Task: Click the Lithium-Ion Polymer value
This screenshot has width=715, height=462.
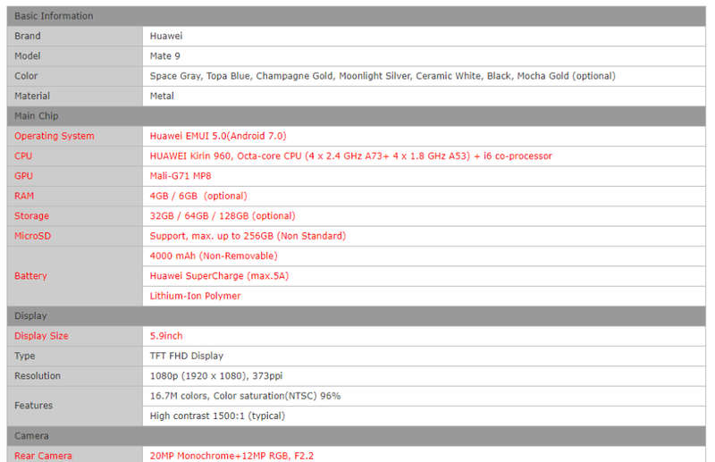Action: pyautogui.click(x=195, y=296)
